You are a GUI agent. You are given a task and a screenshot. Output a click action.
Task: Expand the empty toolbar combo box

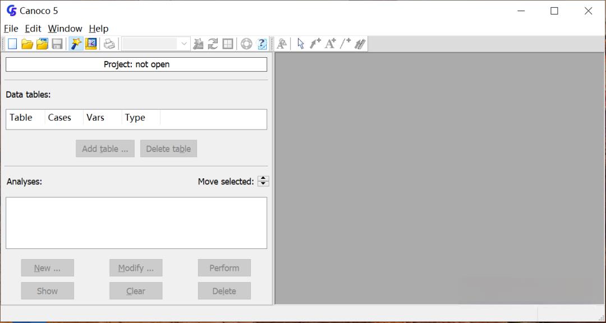156,44
